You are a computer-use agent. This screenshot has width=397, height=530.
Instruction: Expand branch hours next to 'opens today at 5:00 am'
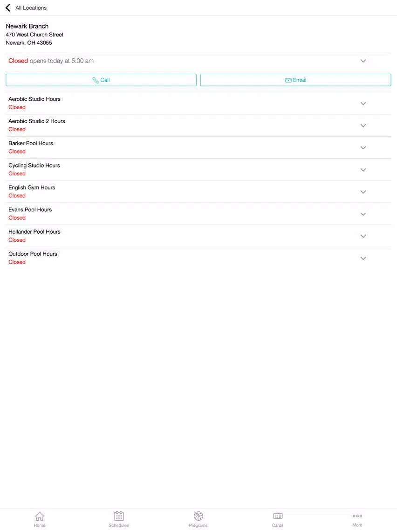point(363,61)
